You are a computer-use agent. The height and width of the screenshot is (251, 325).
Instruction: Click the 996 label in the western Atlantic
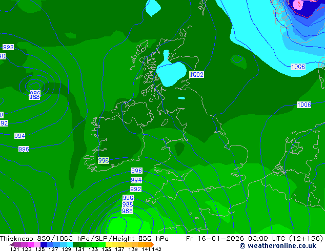pos(24,149)
